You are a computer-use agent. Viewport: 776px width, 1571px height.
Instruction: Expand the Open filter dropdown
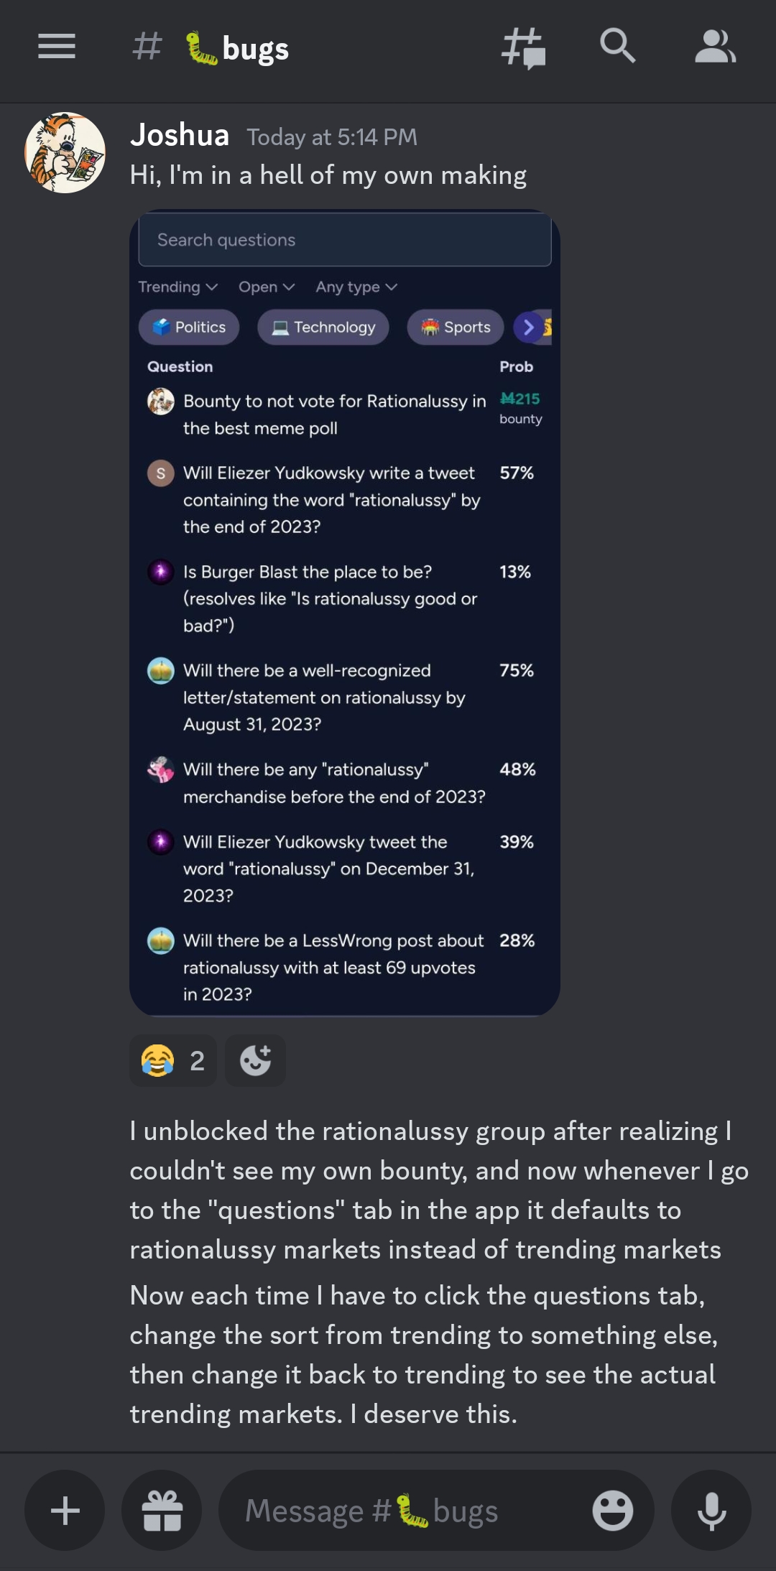[x=267, y=287]
